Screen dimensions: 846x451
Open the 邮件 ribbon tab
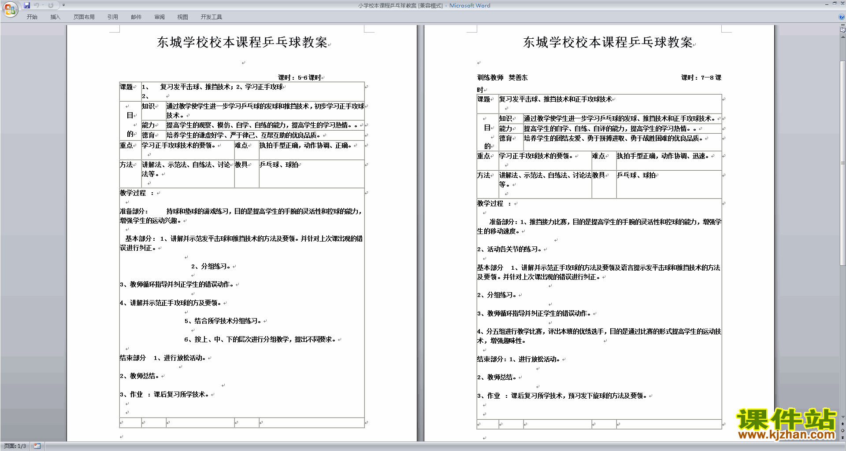click(136, 17)
